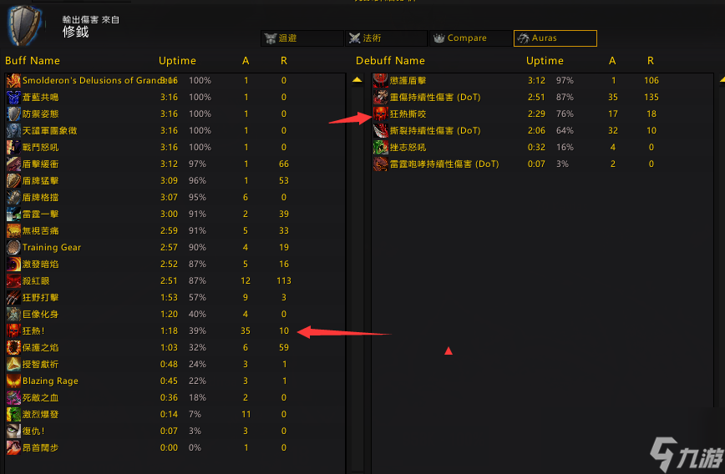The image size is (725, 474).
Task: Click the buff list scroll-up arrow
Action: [357, 80]
